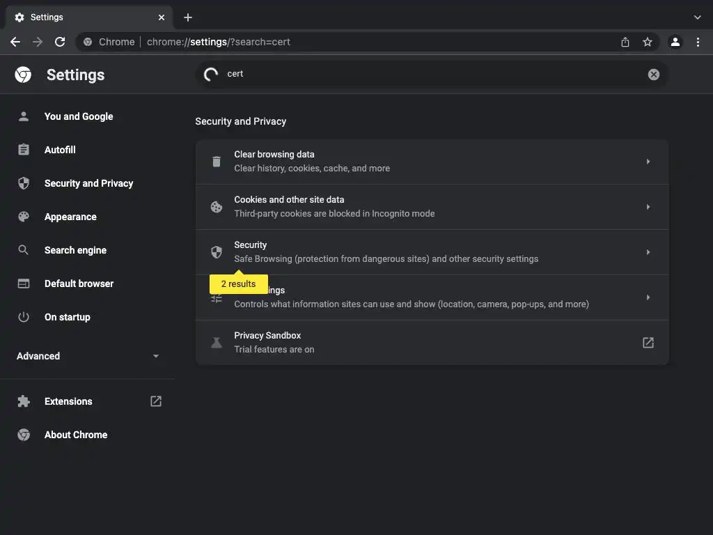Bookmark this page with the star icon
This screenshot has height=535, width=713.
pos(648,42)
